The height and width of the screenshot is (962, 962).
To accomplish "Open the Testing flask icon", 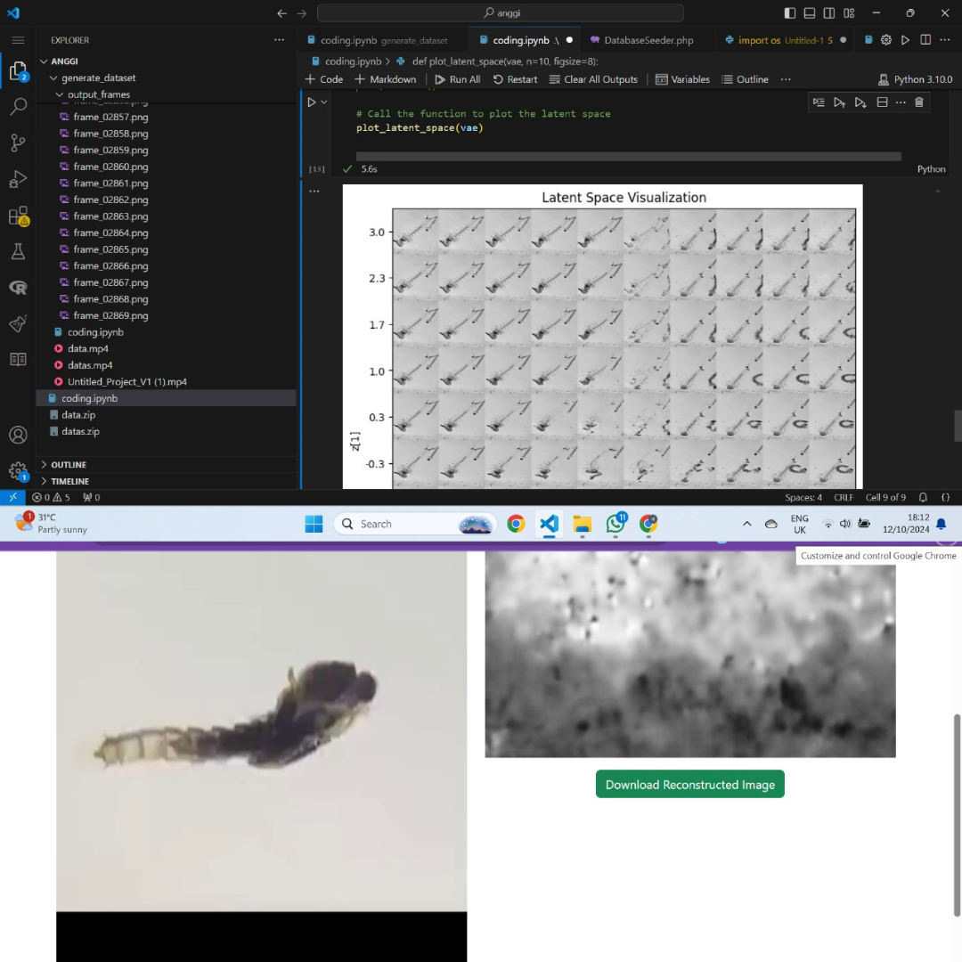I will tap(18, 252).
